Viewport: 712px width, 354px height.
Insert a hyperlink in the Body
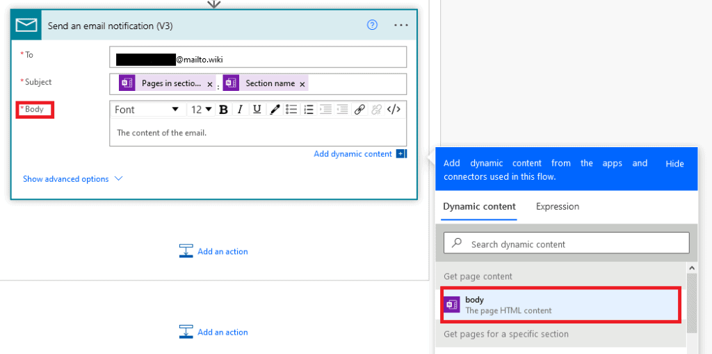[359, 110]
